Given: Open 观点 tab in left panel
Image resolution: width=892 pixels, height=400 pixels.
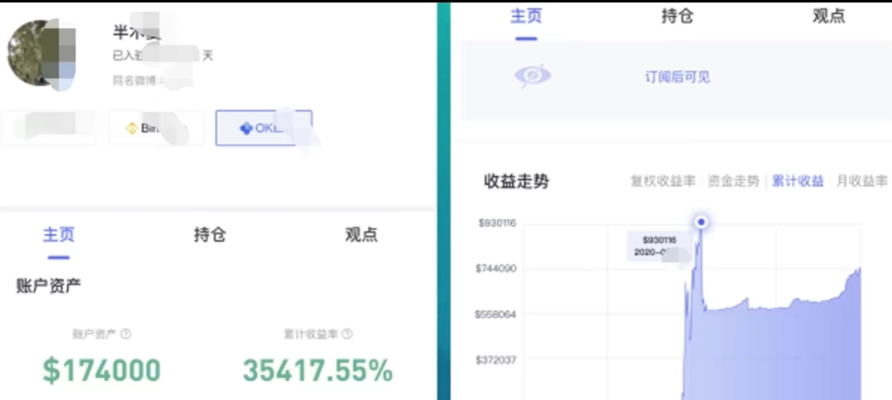Looking at the screenshot, I should click(361, 235).
